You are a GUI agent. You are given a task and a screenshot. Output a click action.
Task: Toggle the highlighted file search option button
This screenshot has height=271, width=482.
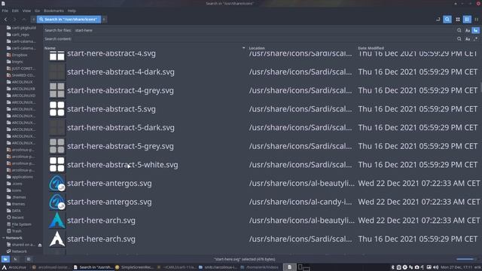coord(475,30)
